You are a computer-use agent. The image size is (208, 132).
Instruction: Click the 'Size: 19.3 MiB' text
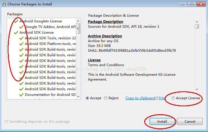click(x=99, y=46)
